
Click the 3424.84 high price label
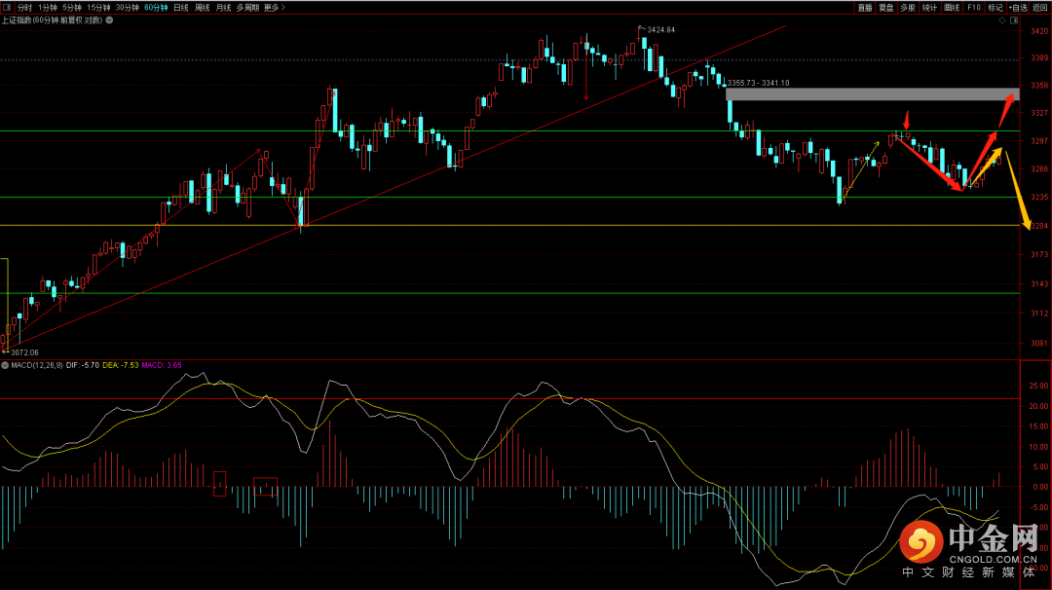click(x=660, y=30)
